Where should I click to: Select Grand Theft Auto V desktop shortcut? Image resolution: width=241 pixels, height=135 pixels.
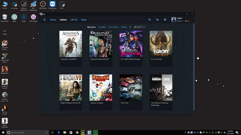click(x=5, y=58)
